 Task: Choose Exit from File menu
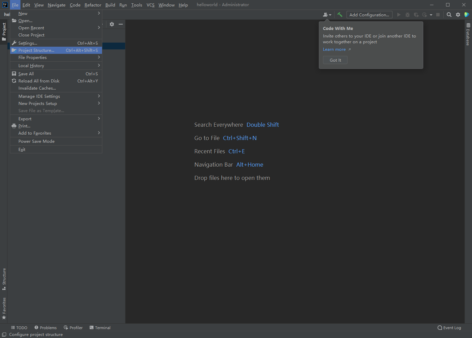[56, 150]
